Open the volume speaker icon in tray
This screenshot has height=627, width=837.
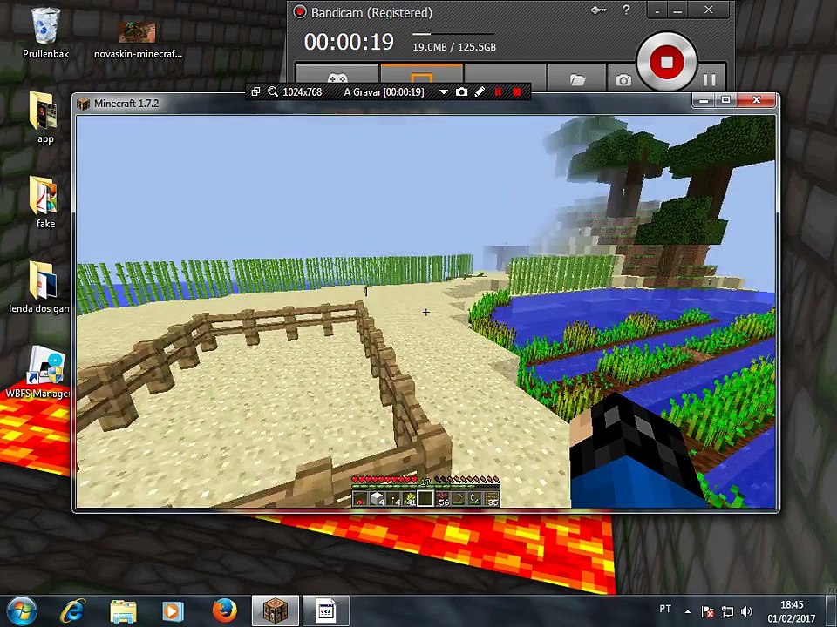(746, 611)
